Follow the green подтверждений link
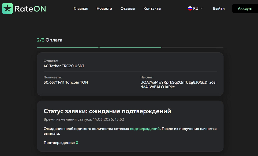 tap(145, 129)
